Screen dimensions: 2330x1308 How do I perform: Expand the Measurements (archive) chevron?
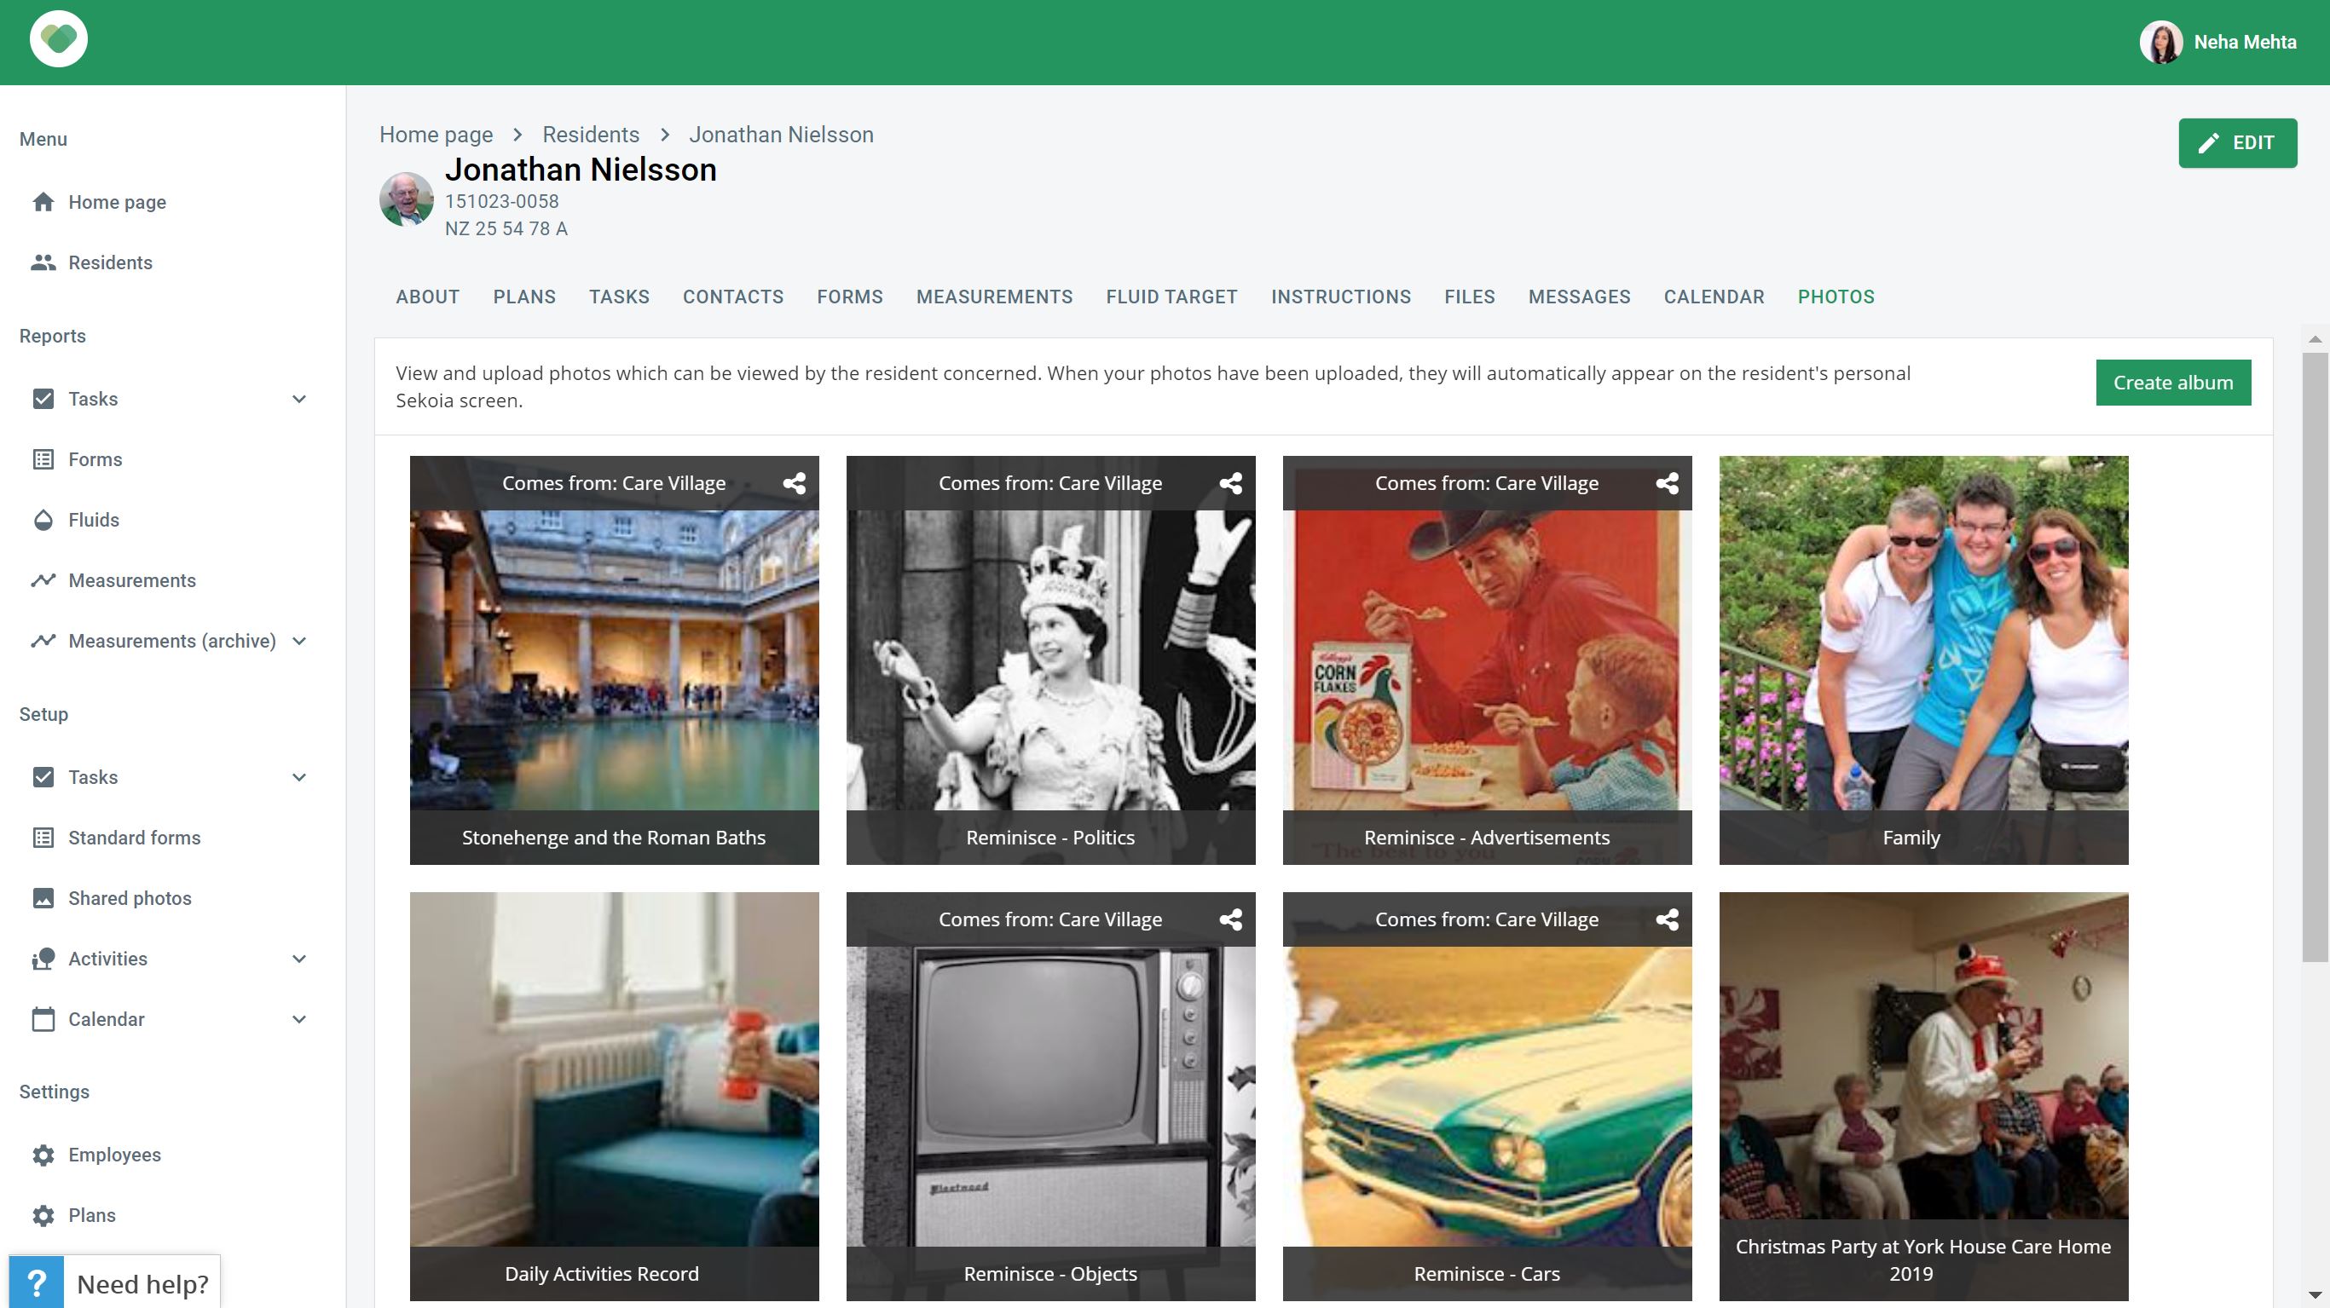click(299, 641)
